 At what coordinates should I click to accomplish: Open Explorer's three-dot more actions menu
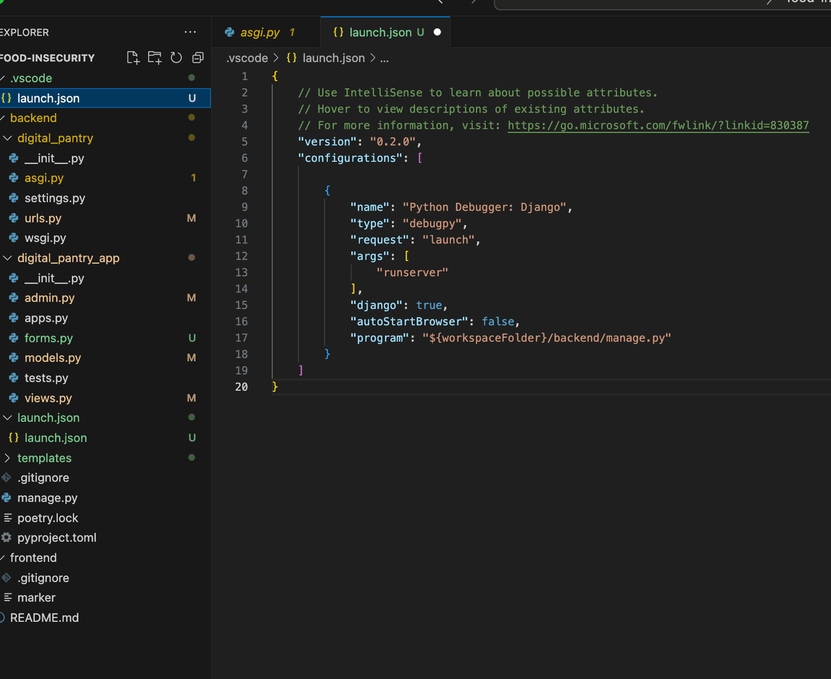(x=190, y=32)
